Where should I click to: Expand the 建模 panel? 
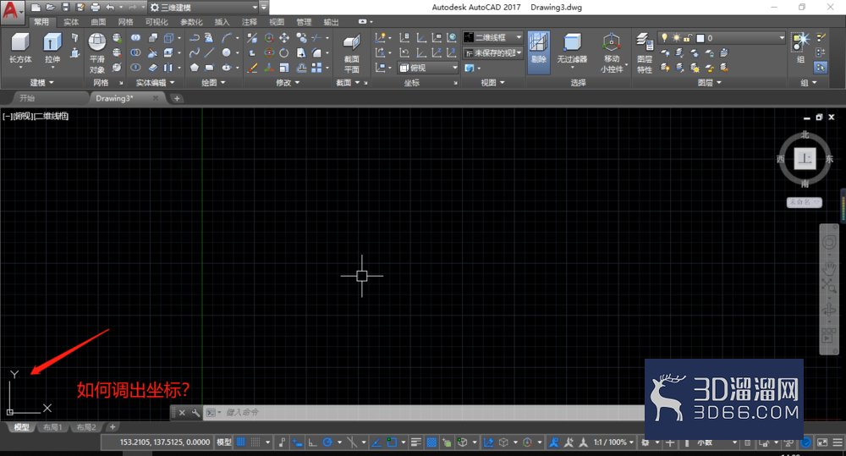click(x=41, y=83)
